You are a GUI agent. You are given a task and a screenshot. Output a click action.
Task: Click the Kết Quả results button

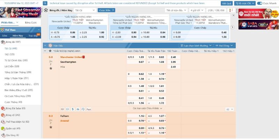pos(226,3)
